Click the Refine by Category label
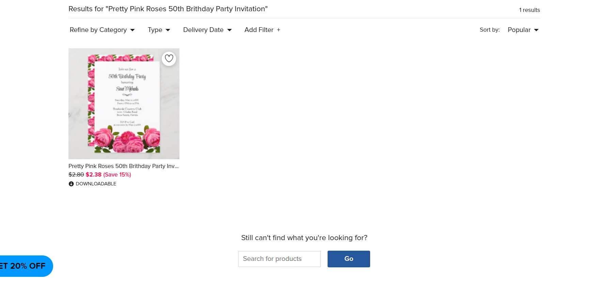 98,30
